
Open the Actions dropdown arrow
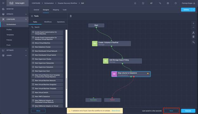tap(194, 10)
